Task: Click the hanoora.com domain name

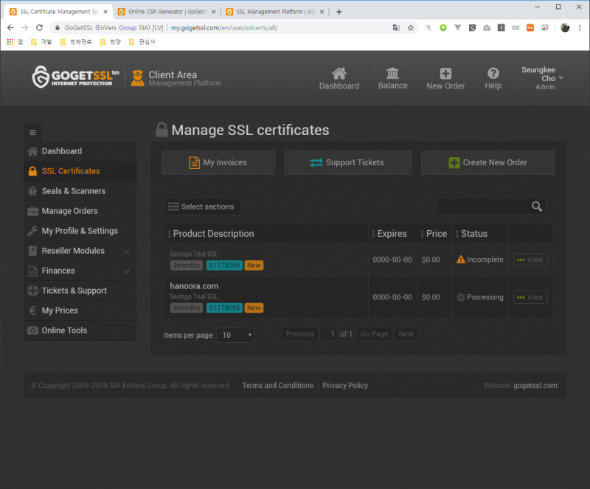Action: 194,286
